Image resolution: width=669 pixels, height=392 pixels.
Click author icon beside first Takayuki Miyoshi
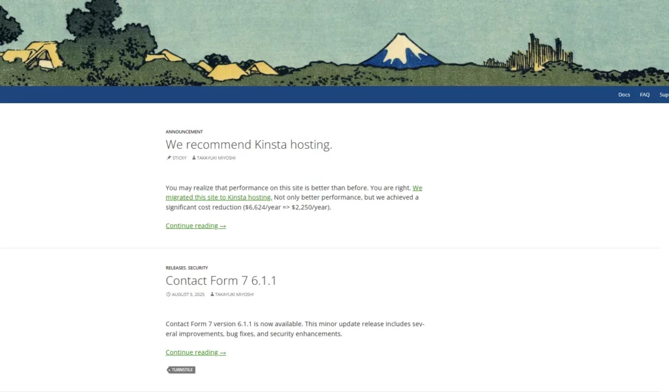[193, 158]
